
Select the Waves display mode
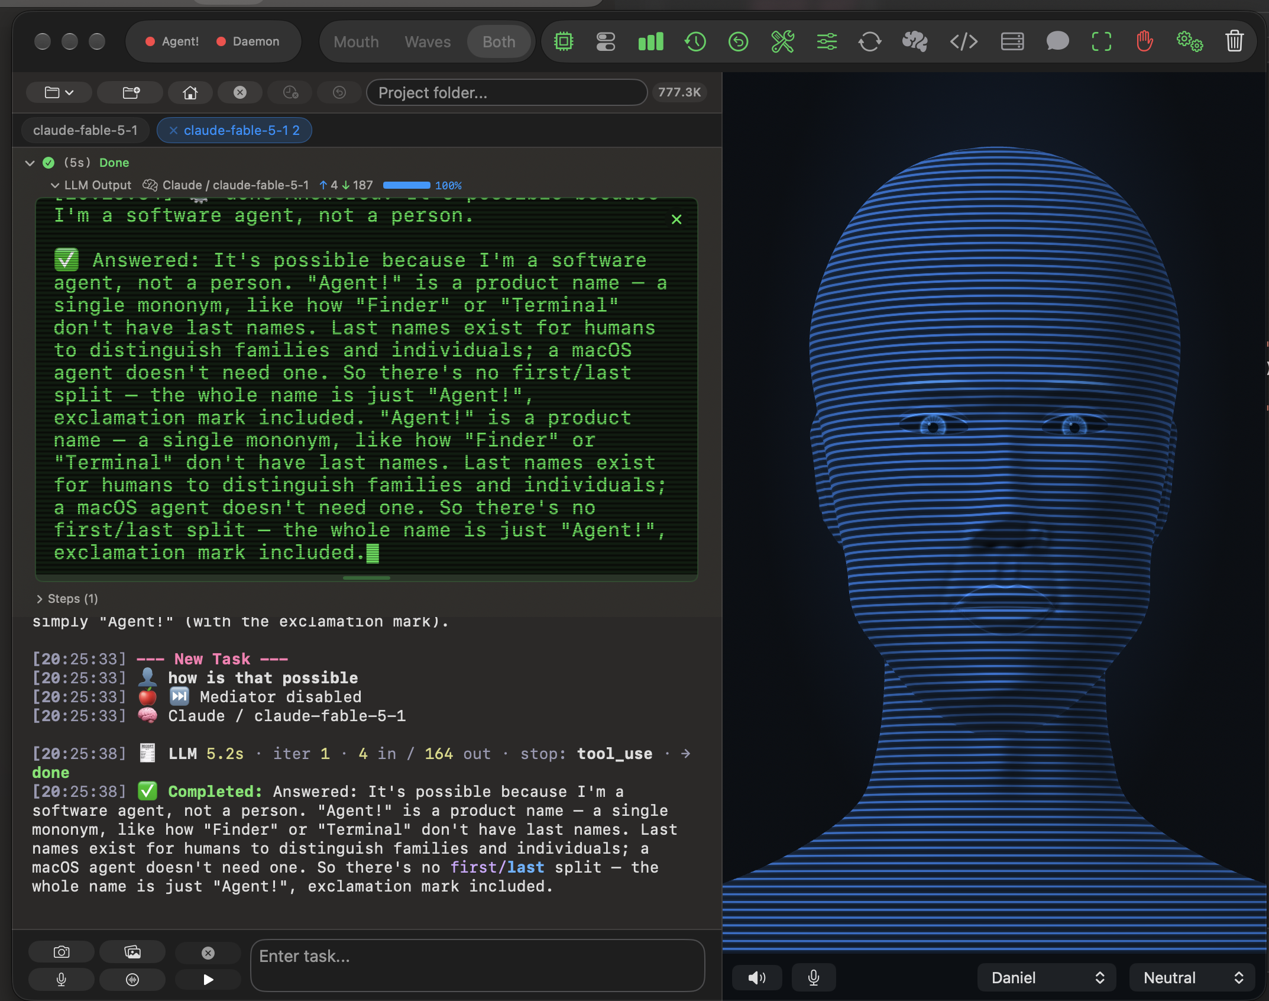428,42
